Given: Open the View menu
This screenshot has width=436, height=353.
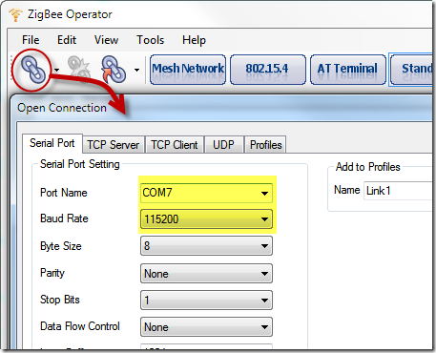Looking at the screenshot, I should (x=106, y=40).
